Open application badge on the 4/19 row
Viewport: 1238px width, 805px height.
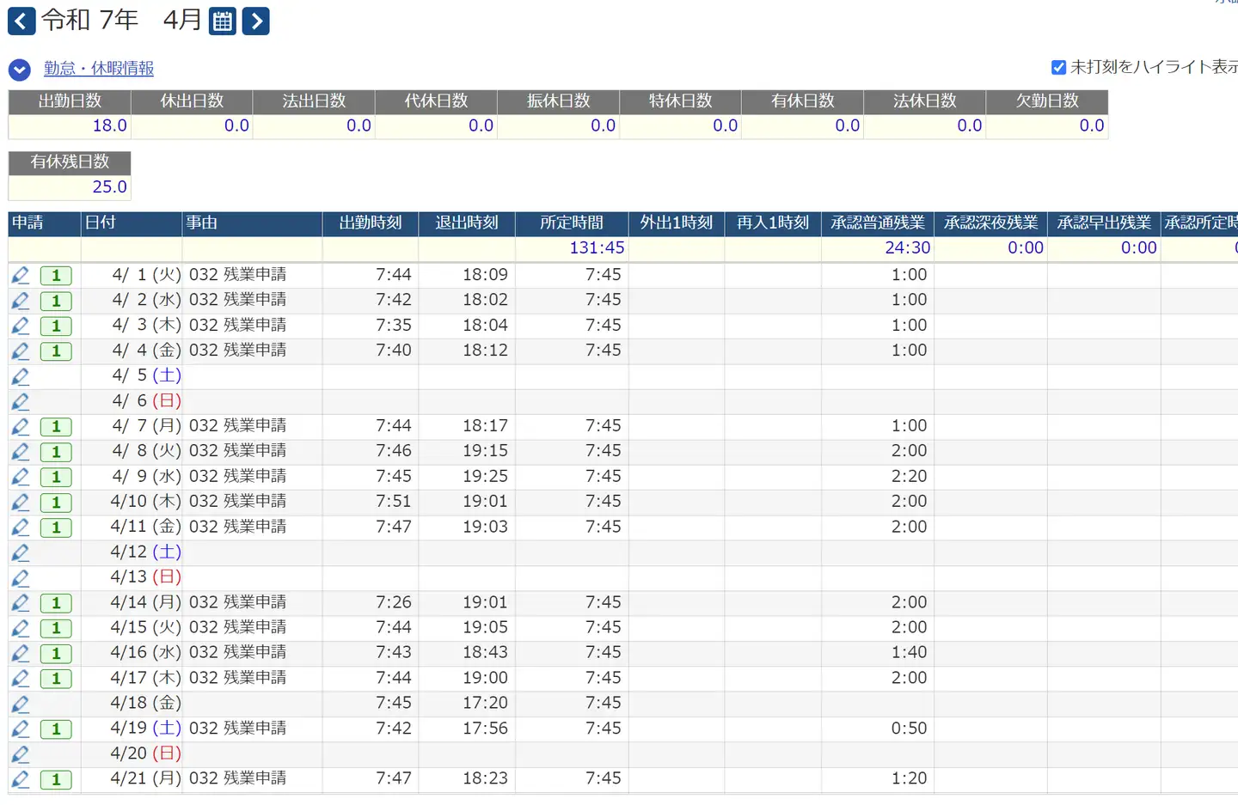click(56, 729)
